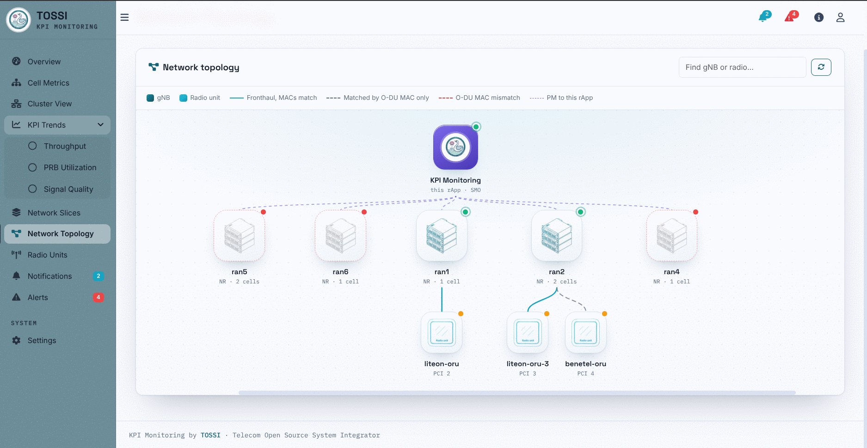Image resolution: width=867 pixels, height=448 pixels.
Task: Collapse the KPI Trends chevron
Action: (100, 125)
